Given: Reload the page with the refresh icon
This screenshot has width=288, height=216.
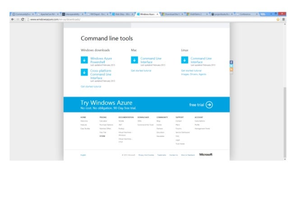Looking at the screenshot, I should [x=23, y=19].
